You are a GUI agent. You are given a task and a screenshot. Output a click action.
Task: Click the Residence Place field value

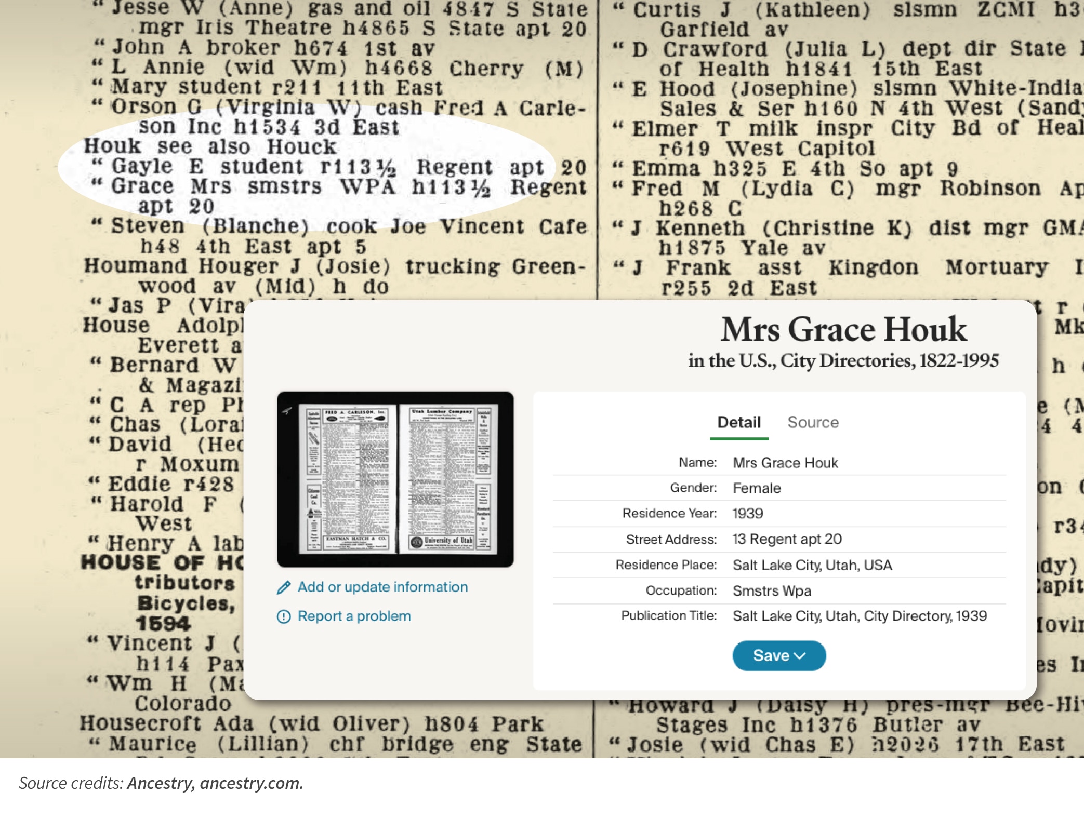coord(814,565)
